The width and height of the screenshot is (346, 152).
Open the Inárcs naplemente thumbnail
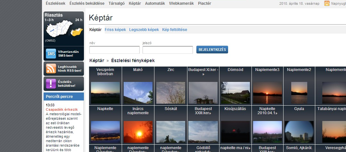tap(138, 132)
